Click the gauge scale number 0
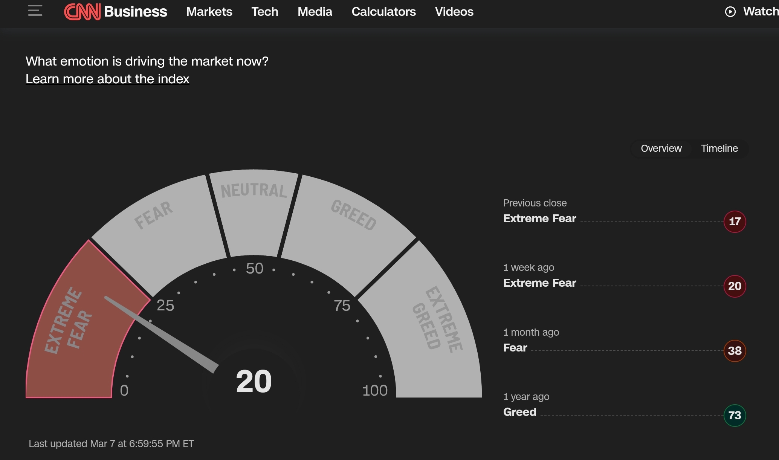779x460 pixels. 124,391
